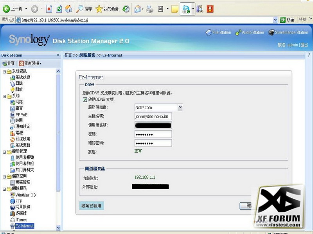The width and height of the screenshot is (313, 234).
Task: Click the 首頁 button in the sidebar toolbar
Action: coord(8,64)
